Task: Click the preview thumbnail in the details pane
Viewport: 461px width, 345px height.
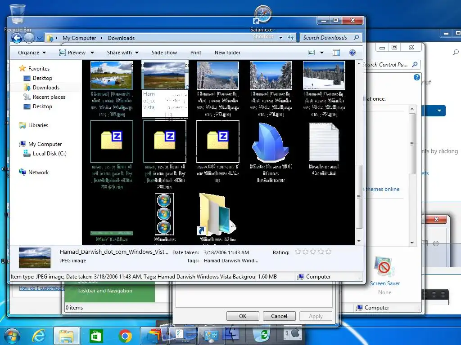Action: tap(35, 257)
